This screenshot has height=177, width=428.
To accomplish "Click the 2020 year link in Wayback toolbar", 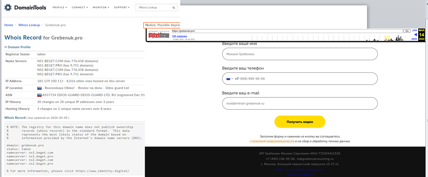I will 414,39.
